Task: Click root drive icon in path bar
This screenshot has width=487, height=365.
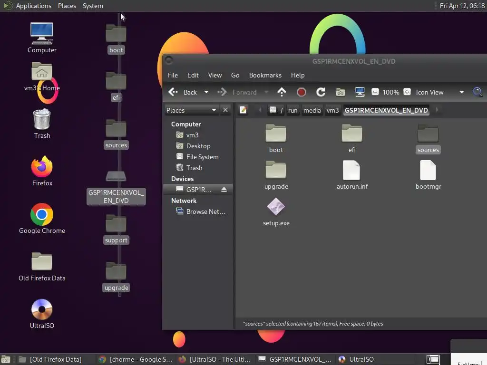Action: coord(273,110)
